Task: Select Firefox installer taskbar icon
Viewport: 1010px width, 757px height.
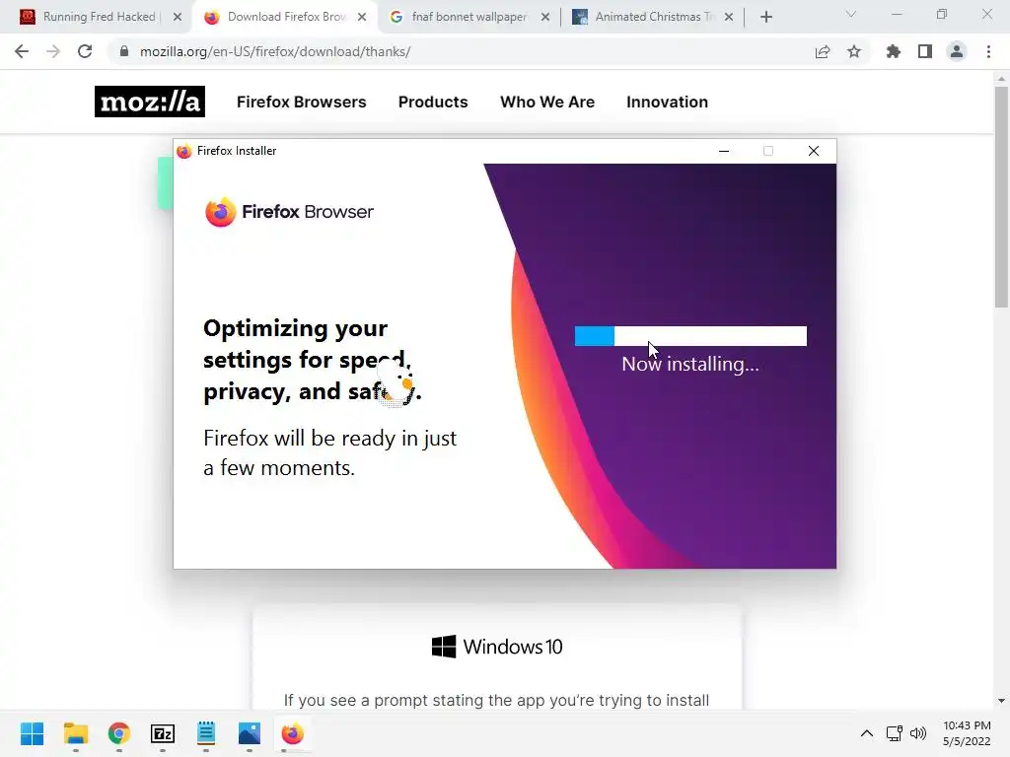Action: pos(292,733)
